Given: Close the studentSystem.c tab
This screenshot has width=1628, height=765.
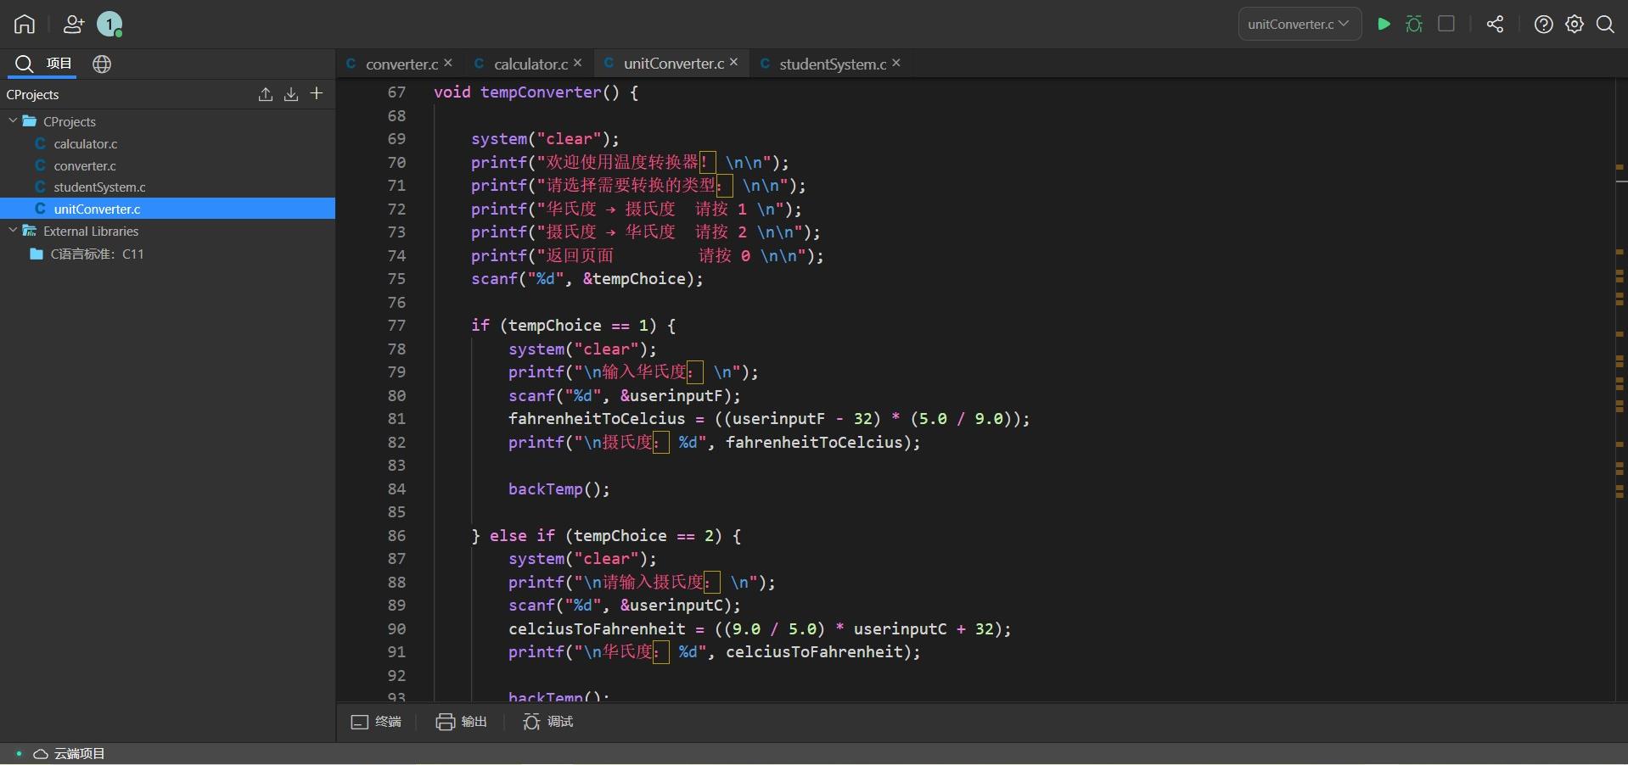Looking at the screenshot, I should tap(895, 63).
